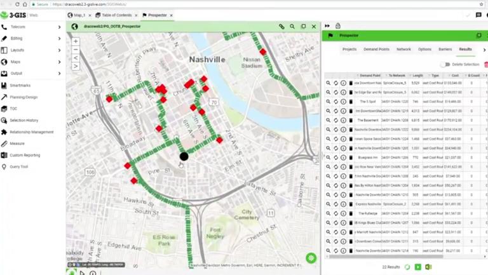Open Custom Reporting in the sidebar
This screenshot has height=275, width=488.
pyautogui.click(x=25, y=155)
